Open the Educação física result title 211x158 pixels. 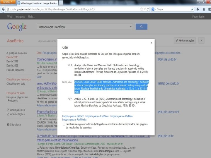point(47,112)
